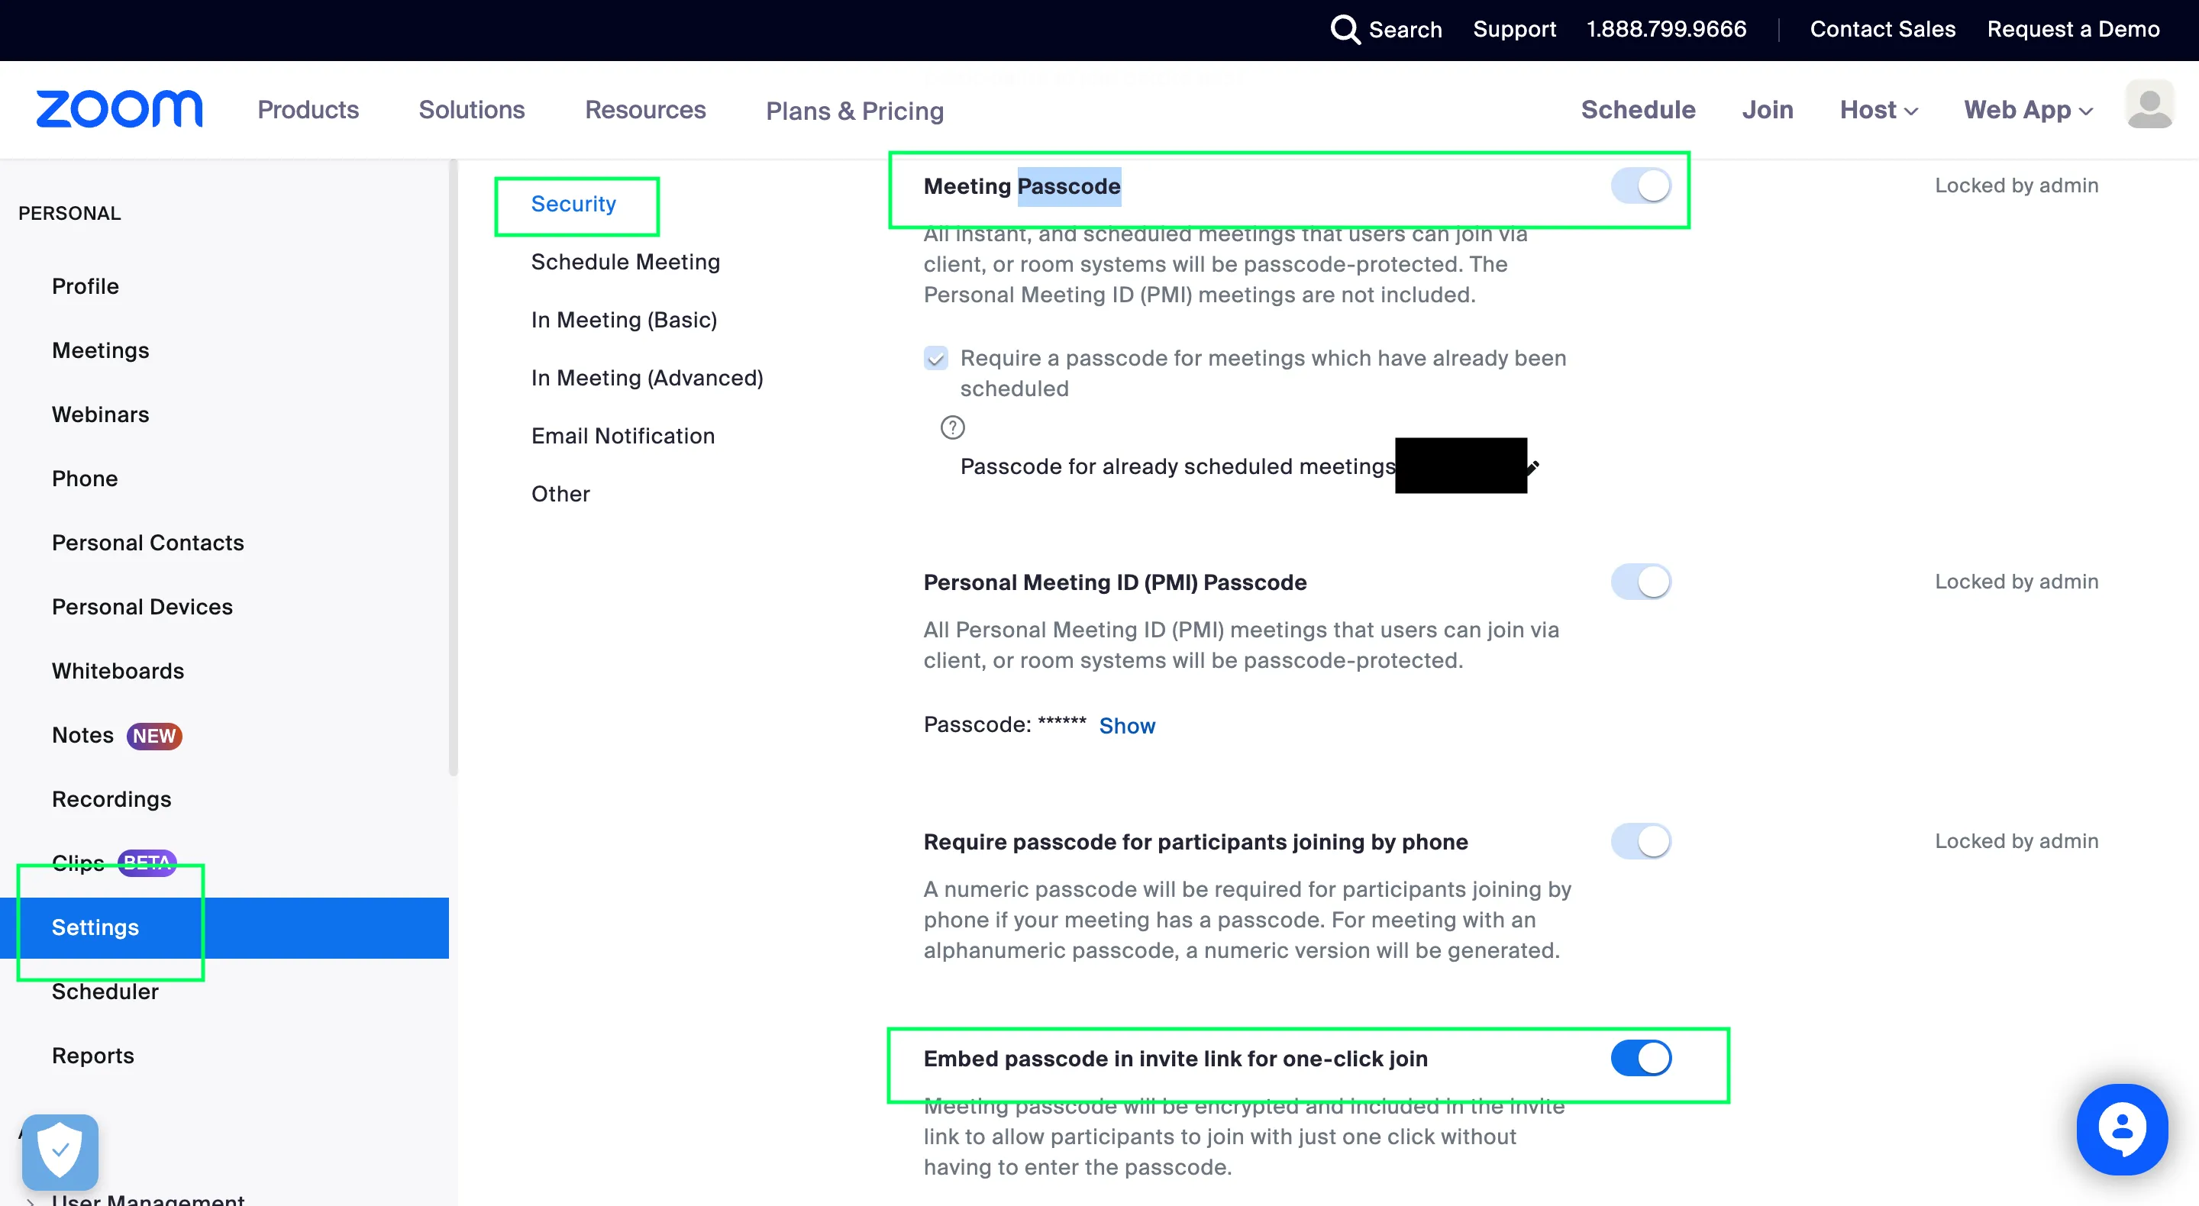
Task: Select the In Meeting (Advanced) tab
Action: coord(647,378)
